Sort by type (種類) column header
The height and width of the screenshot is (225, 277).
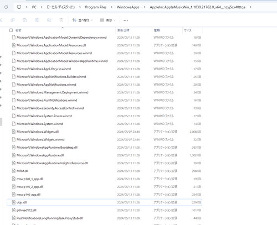(x=157, y=30)
